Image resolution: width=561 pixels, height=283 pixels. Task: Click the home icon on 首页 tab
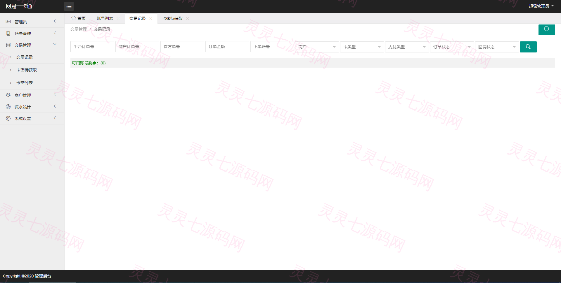74,18
